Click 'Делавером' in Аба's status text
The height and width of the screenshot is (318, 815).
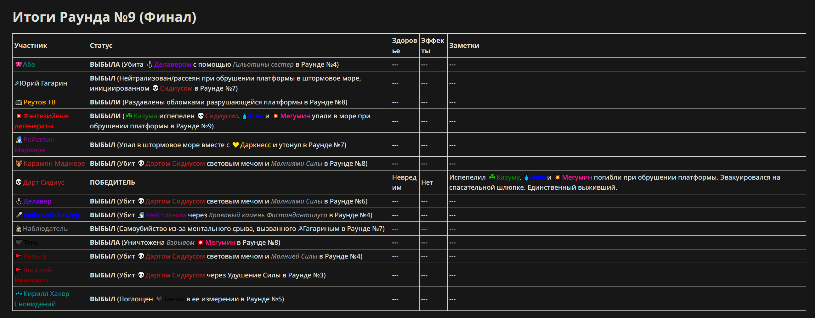click(173, 64)
